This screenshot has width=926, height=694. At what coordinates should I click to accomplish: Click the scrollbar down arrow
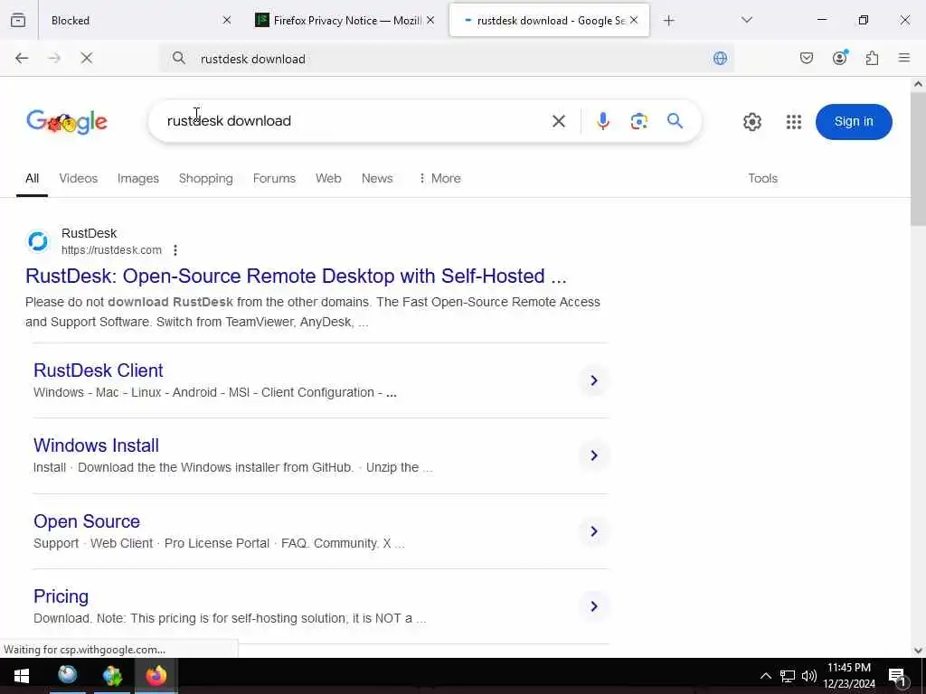pyautogui.click(x=919, y=651)
